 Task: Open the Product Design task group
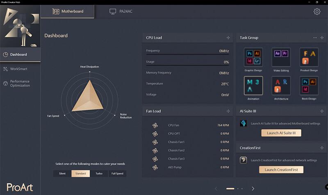pyautogui.click(x=309, y=57)
